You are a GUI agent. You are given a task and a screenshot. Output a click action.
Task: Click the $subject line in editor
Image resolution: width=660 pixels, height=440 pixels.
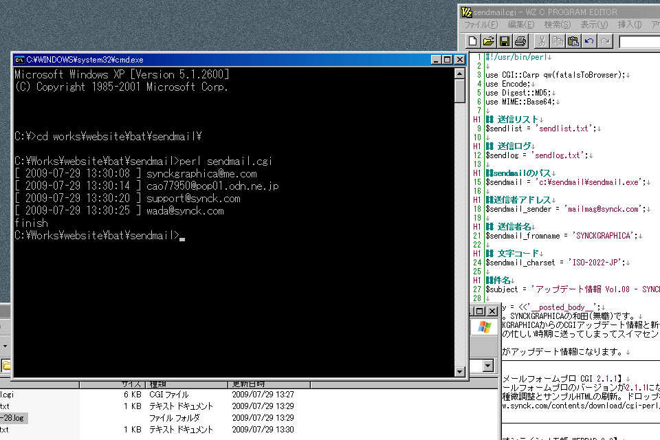pyautogui.click(x=573, y=289)
